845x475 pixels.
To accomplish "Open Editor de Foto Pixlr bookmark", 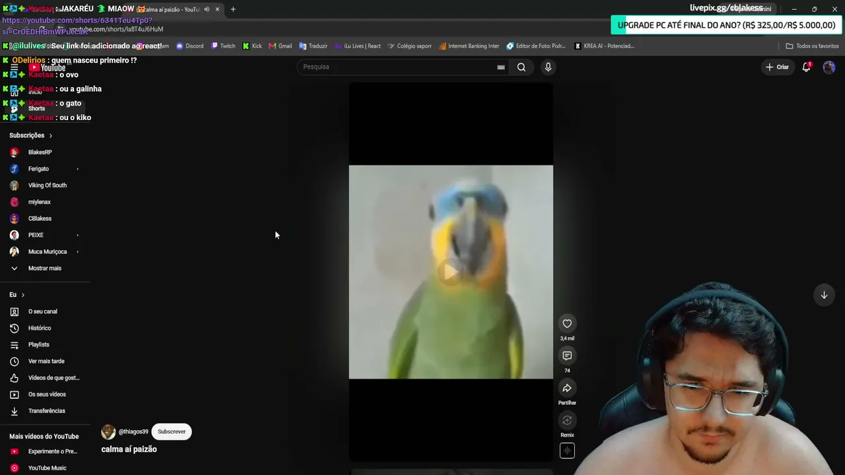I will click(537, 46).
